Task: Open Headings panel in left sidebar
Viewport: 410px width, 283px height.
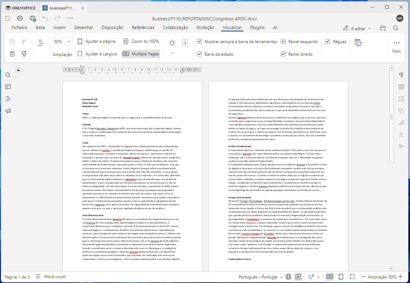Action: [x=8, y=99]
